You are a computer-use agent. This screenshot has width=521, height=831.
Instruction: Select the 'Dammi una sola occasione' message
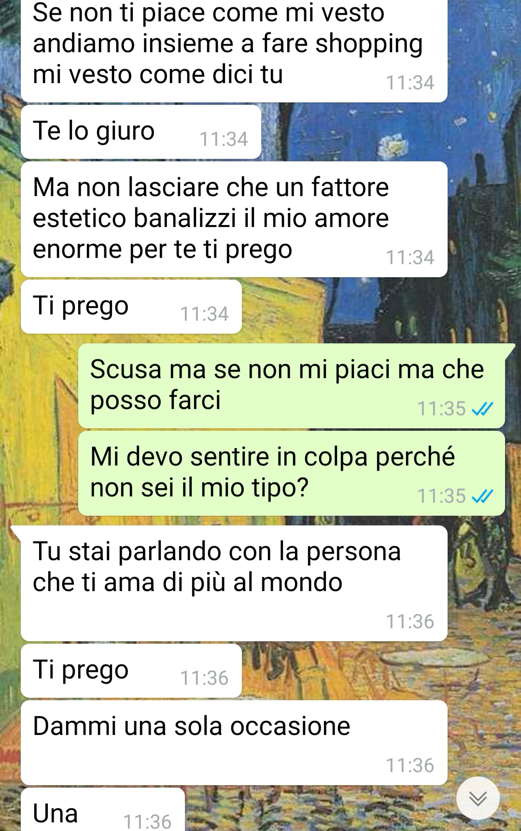pyautogui.click(x=234, y=743)
